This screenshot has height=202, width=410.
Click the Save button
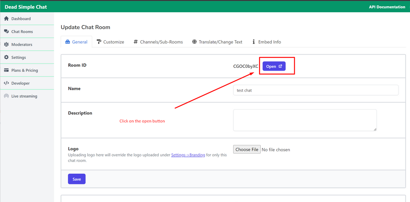77,179
